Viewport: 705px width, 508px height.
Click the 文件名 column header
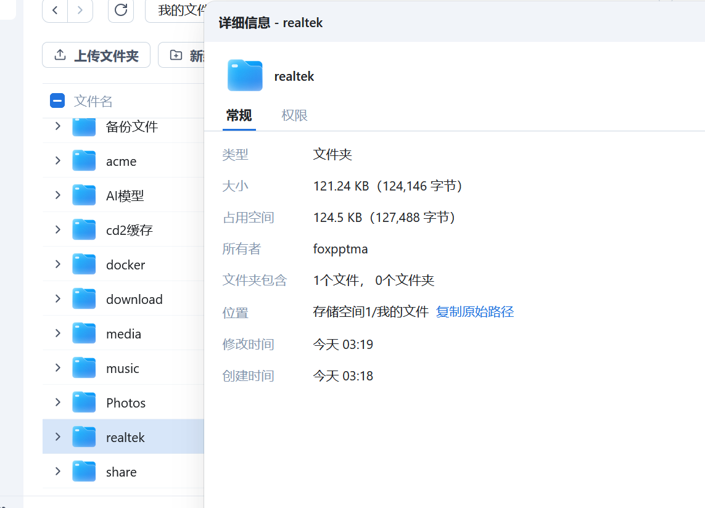tap(93, 101)
